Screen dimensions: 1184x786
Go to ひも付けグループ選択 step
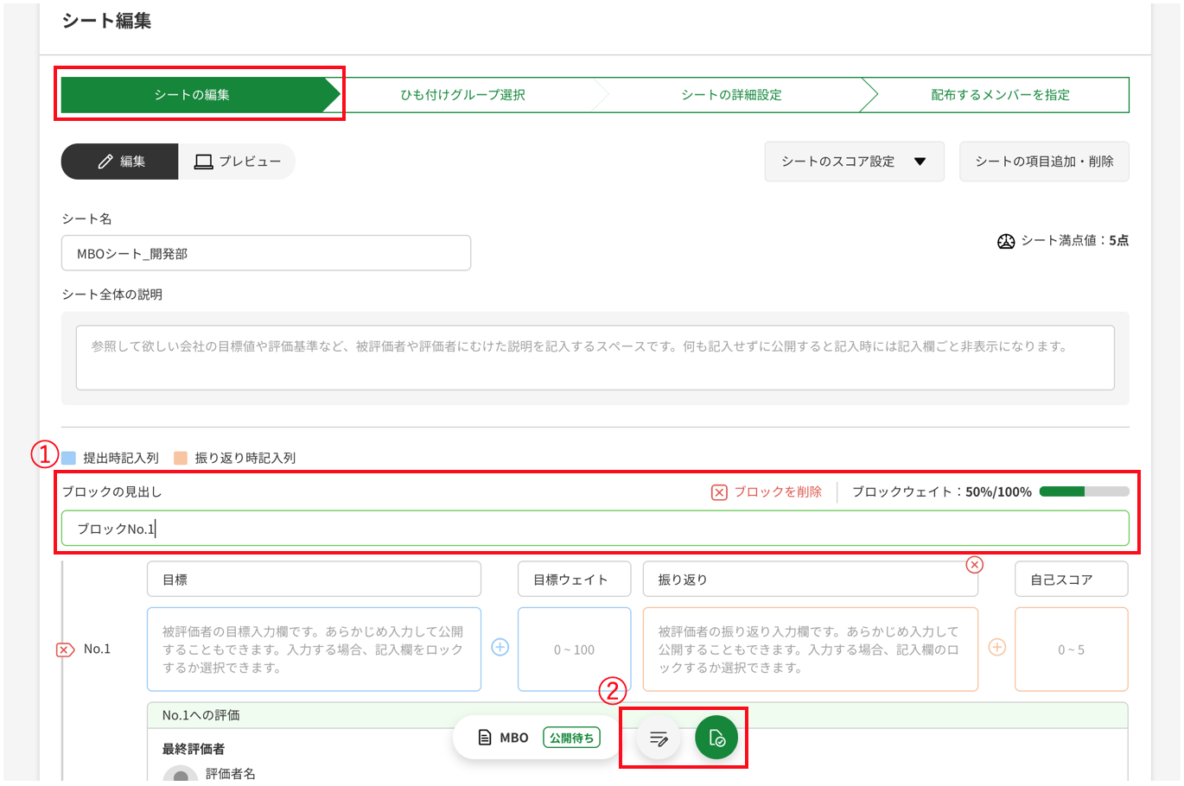[462, 95]
